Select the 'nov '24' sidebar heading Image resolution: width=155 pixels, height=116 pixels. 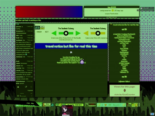point(124,77)
